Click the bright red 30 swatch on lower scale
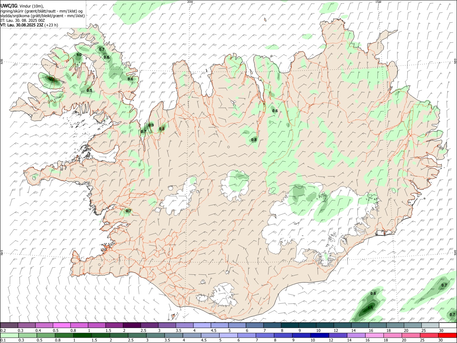Viewport: 457px width, 343px height. tap(447, 335)
